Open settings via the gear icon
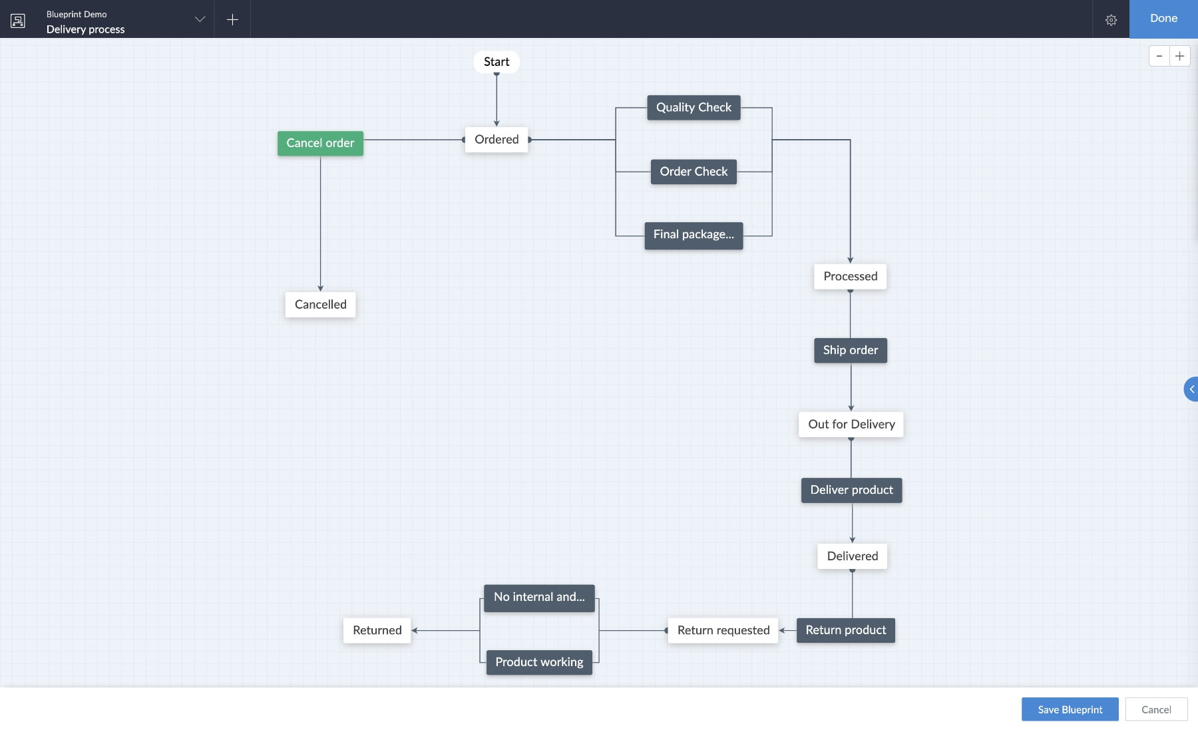Screen dimensions: 1198x732 [1112, 19]
